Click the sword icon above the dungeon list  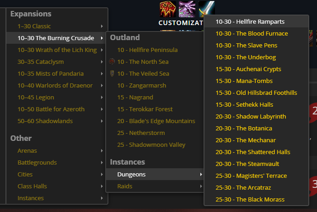pyautogui.click(x=206, y=9)
